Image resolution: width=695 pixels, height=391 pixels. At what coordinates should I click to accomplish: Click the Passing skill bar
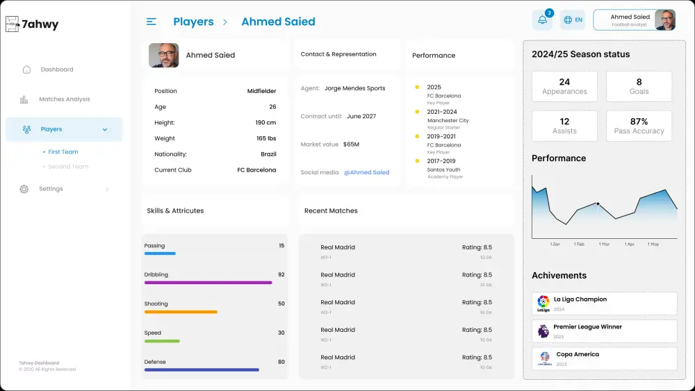160,253
